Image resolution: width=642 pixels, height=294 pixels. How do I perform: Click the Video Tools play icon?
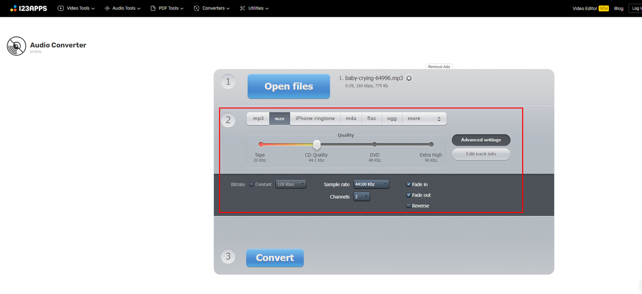[x=61, y=8]
